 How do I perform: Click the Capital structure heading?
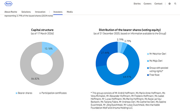(42, 30)
